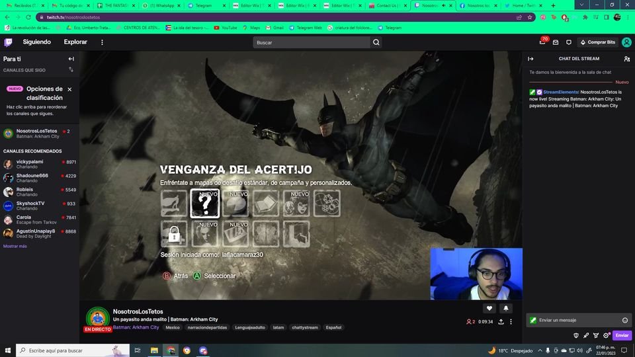
Task: Open Carola recommended channel
Action: tap(39, 219)
